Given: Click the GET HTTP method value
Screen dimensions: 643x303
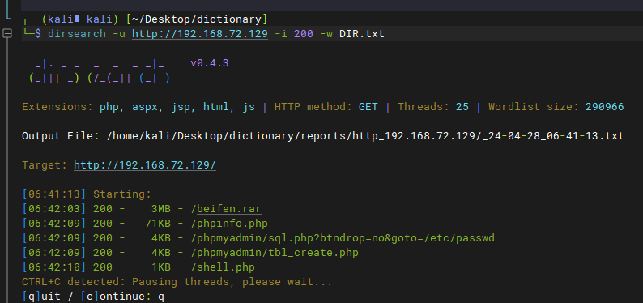Looking at the screenshot, I should tap(368, 107).
